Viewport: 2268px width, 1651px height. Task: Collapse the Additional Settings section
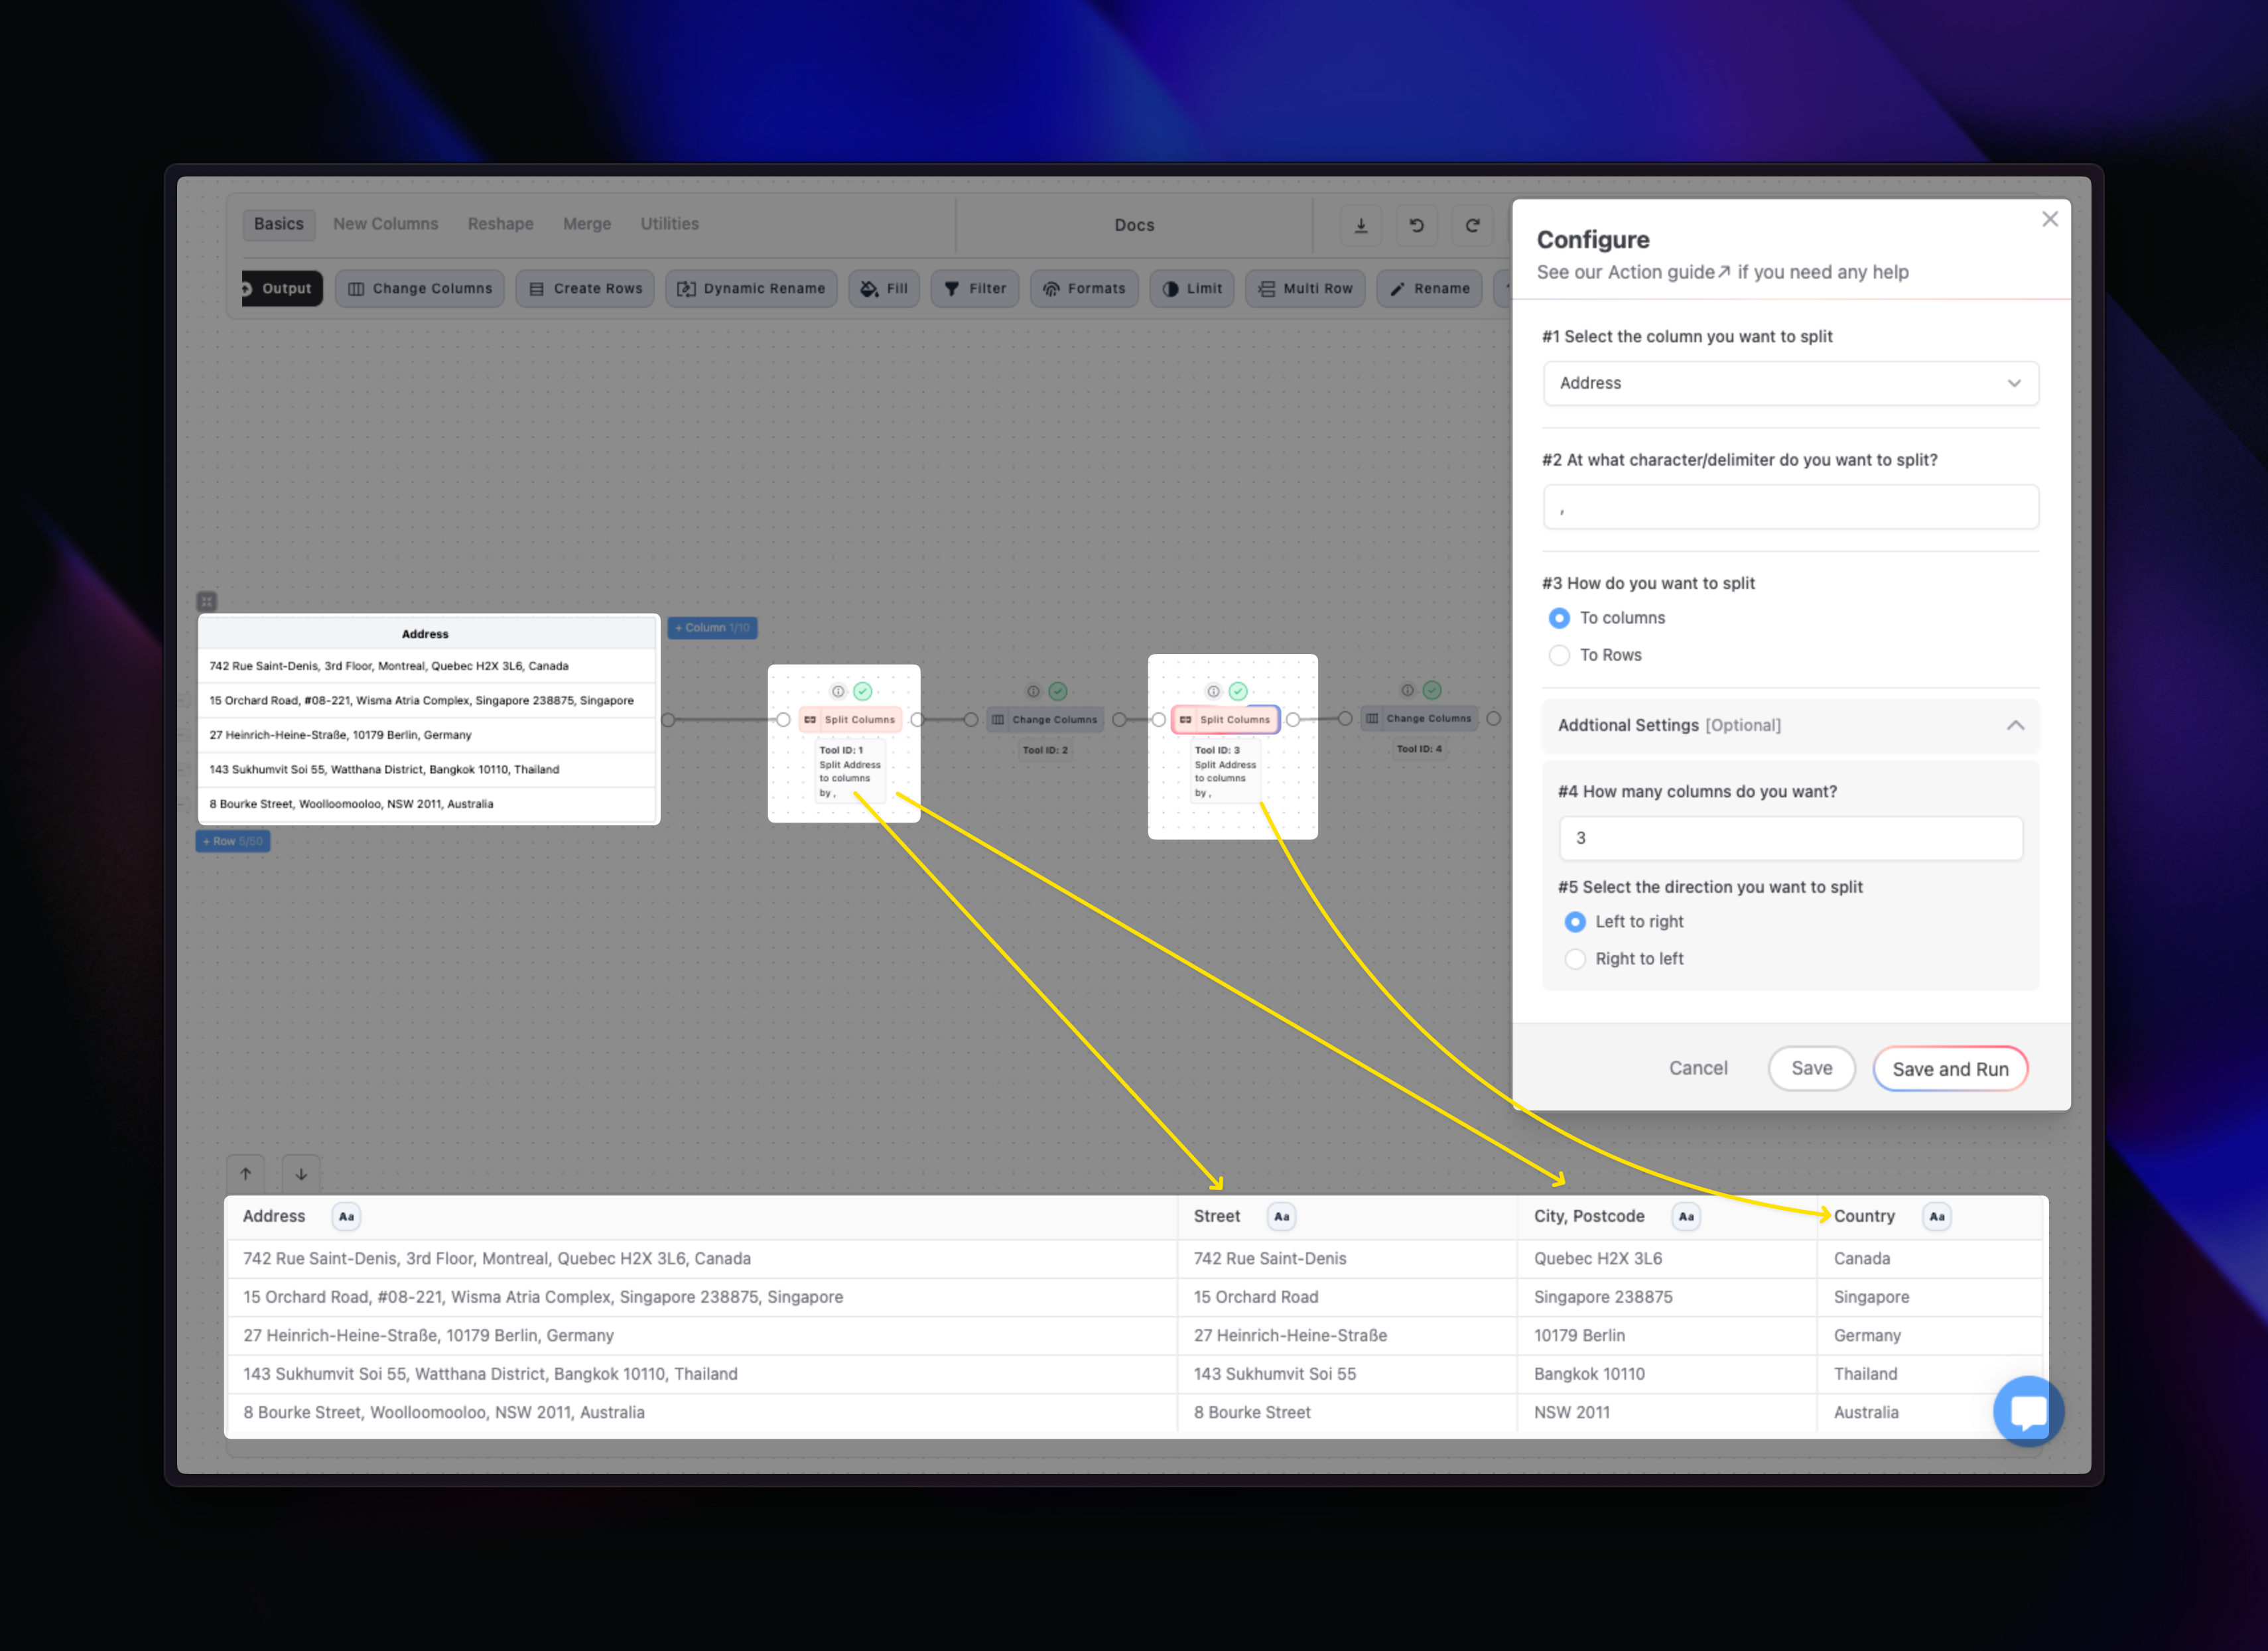[2015, 725]
